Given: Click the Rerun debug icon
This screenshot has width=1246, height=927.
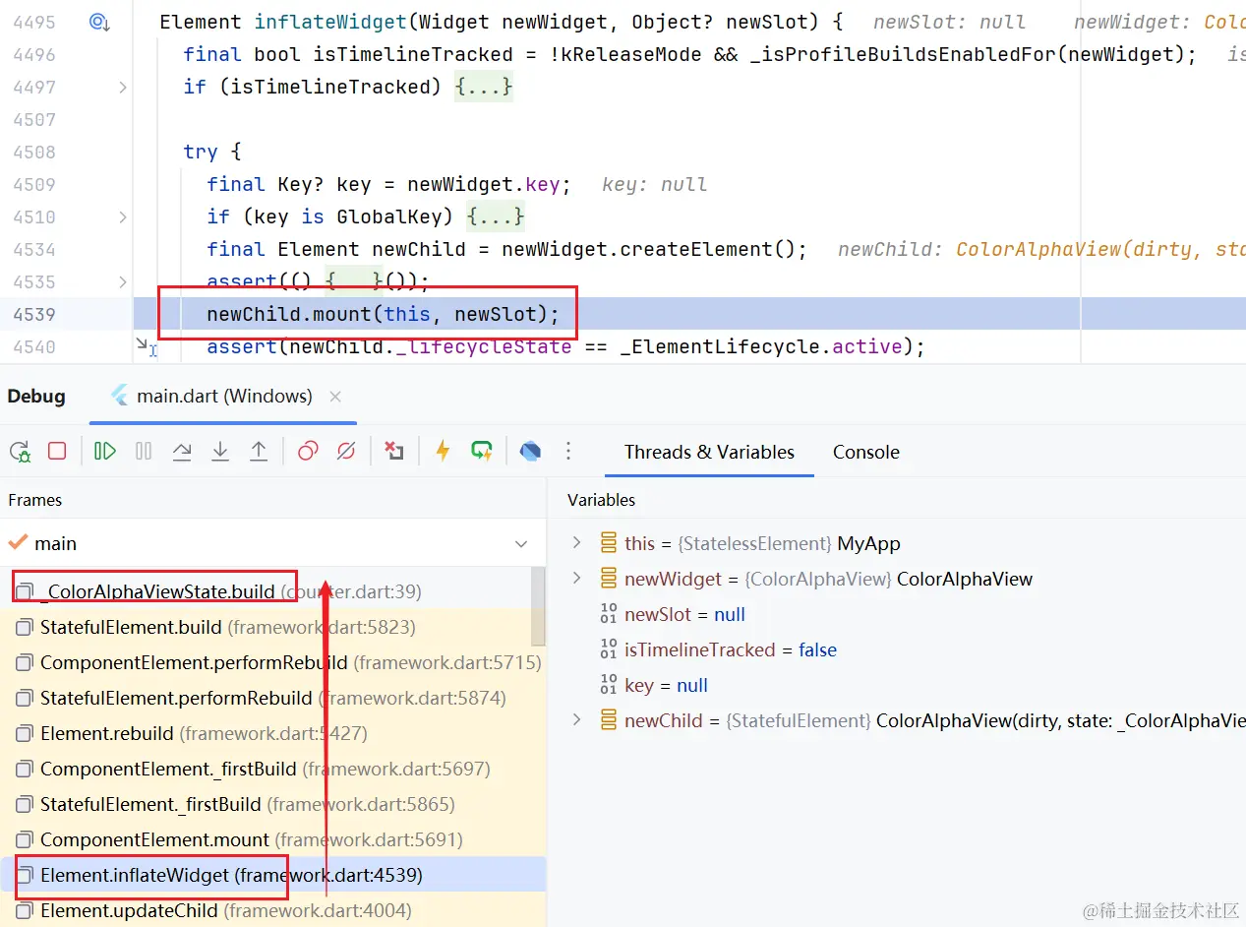Looking at the screenshot, I should pos(20,451).
